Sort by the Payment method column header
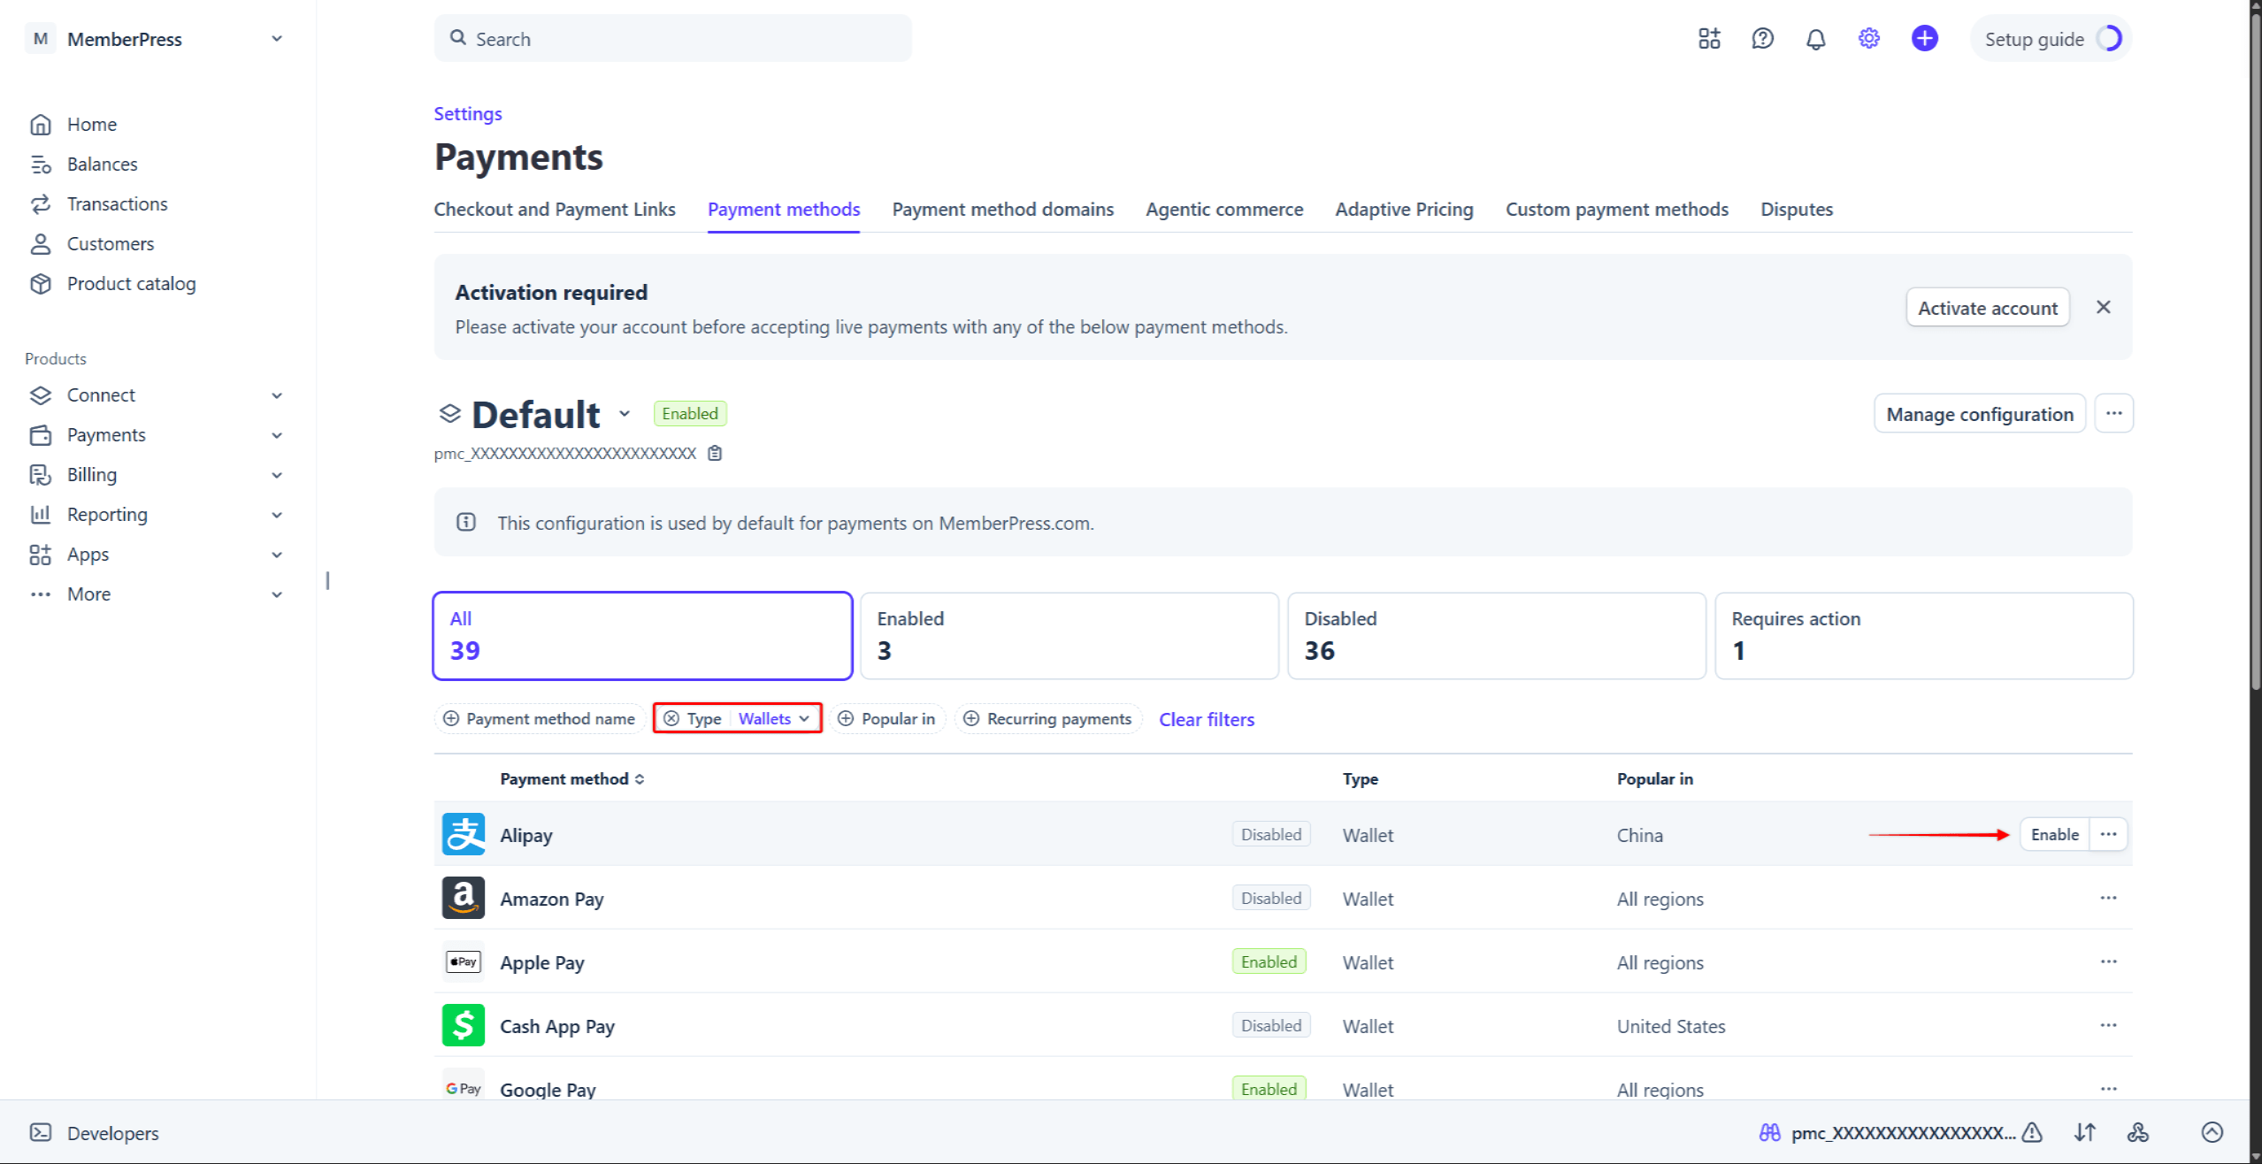 (571, 778)
